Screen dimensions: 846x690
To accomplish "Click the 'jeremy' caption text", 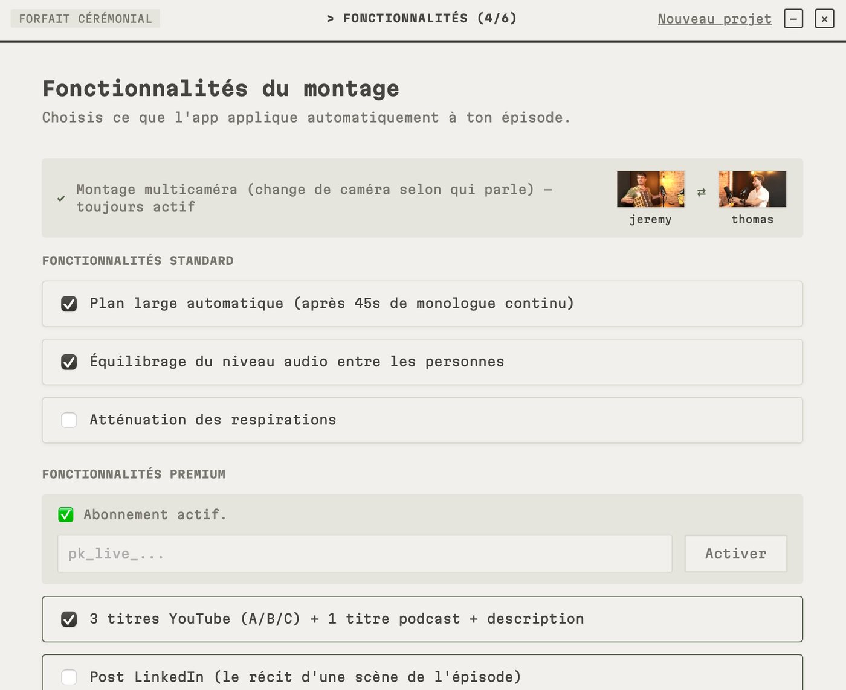I will pyautogui.click(x=650, y=220).
